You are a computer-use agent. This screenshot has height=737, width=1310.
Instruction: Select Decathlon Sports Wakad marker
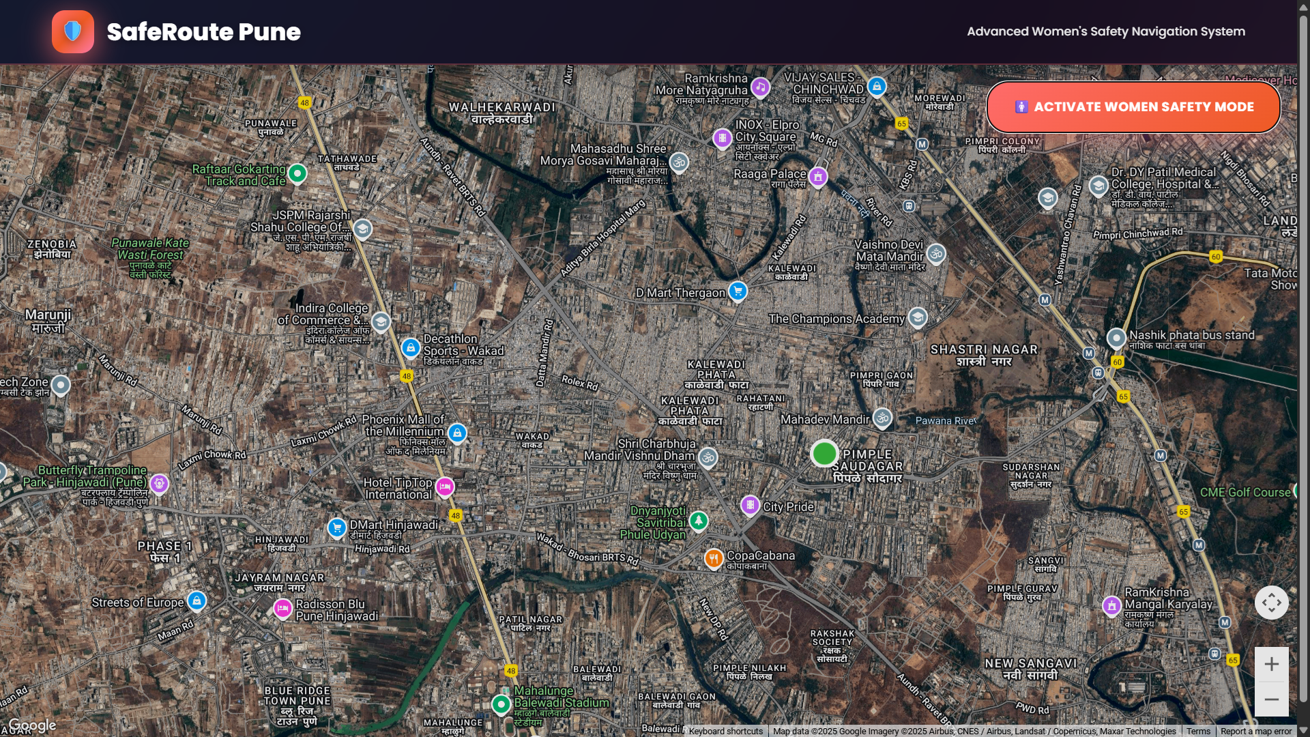click(411, 348)
